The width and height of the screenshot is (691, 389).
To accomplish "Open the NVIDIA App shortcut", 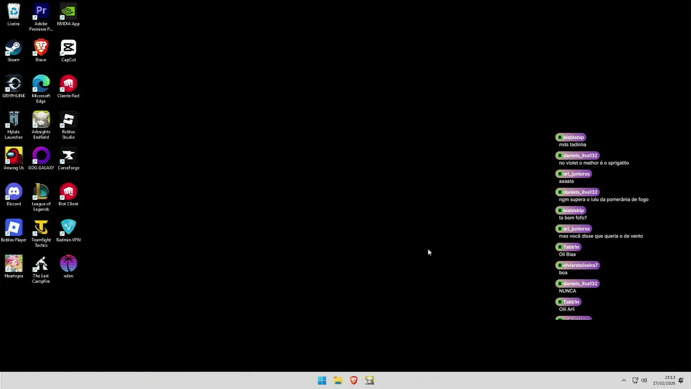I will coord(68,15).
